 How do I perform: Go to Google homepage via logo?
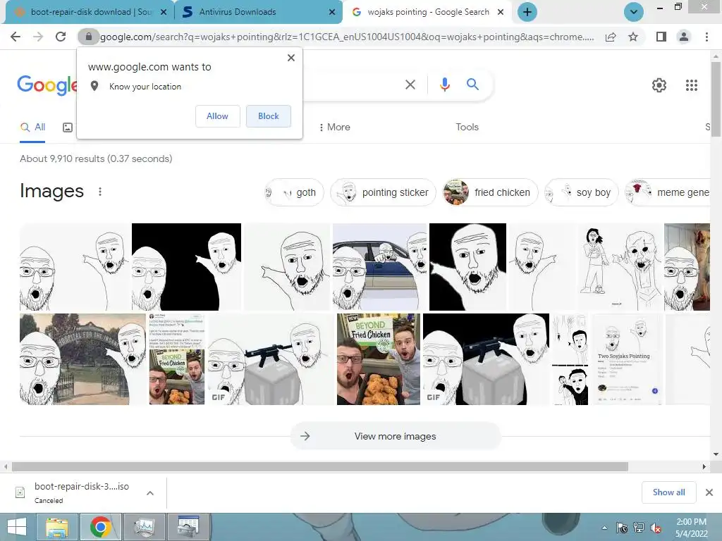click(x=47, y=85)
